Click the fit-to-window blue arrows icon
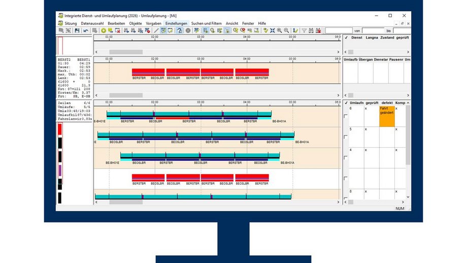Image resolution: width=467 pixels, height=263 pixels. pyautogui.click(x=272, y=30)
